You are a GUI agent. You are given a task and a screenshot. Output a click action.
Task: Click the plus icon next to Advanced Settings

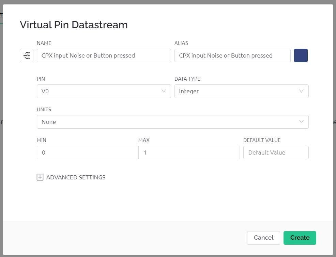point(40,177)
